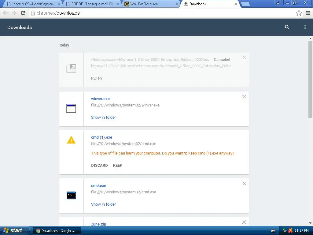Click the cmd.exe console file icon
The width and height of the screenshot is (313, 235).
71,195
